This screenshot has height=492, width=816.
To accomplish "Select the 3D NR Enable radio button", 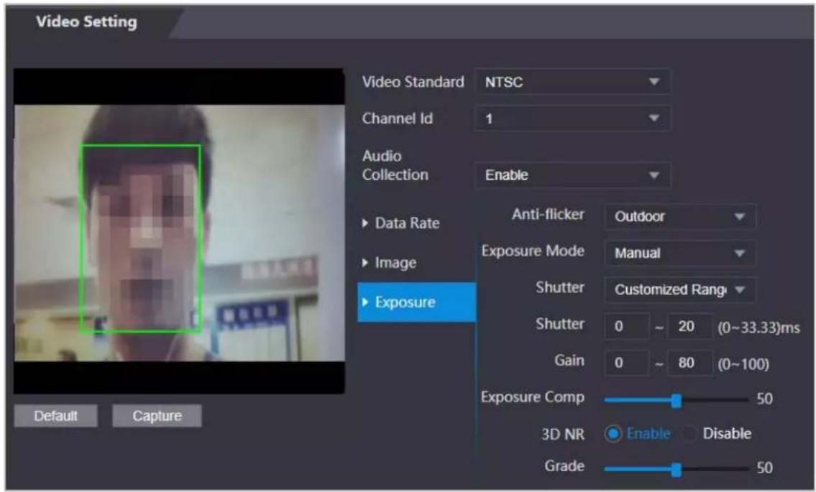I will (613, 433).
